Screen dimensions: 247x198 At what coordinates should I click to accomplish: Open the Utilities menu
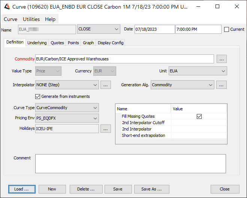tap(31, 19)
